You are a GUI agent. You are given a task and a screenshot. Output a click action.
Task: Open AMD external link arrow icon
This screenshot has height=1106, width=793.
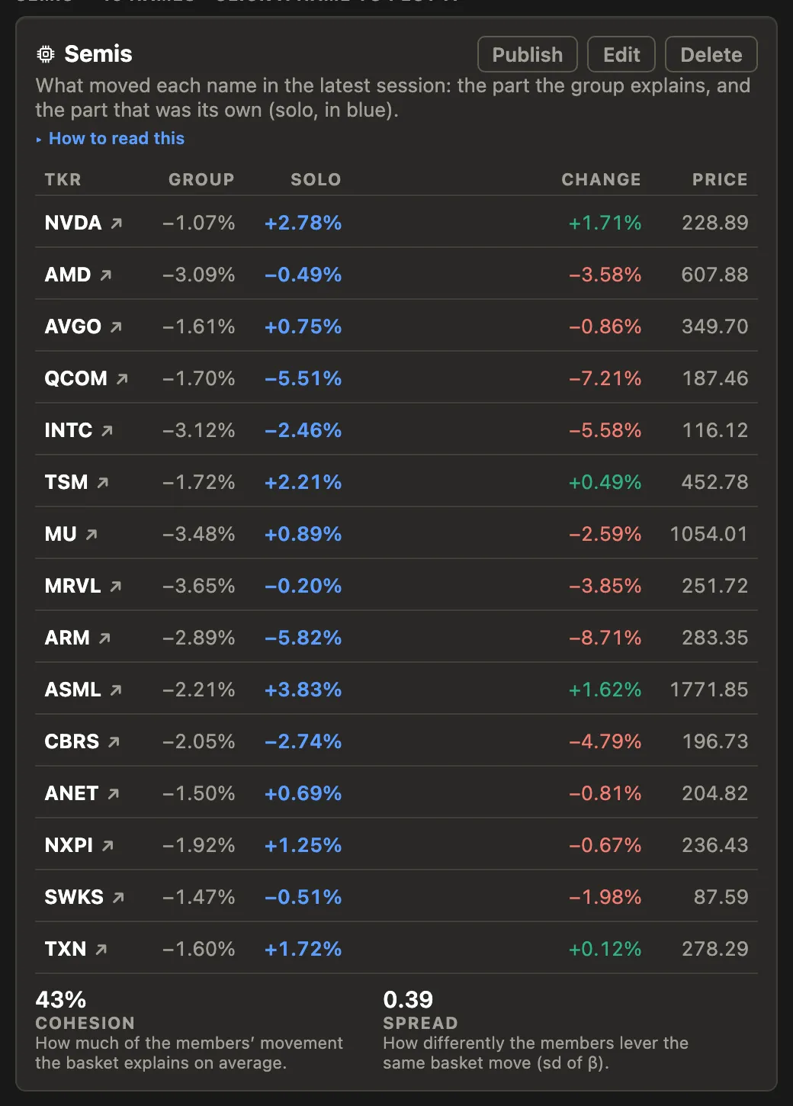[x=106, y=275]
